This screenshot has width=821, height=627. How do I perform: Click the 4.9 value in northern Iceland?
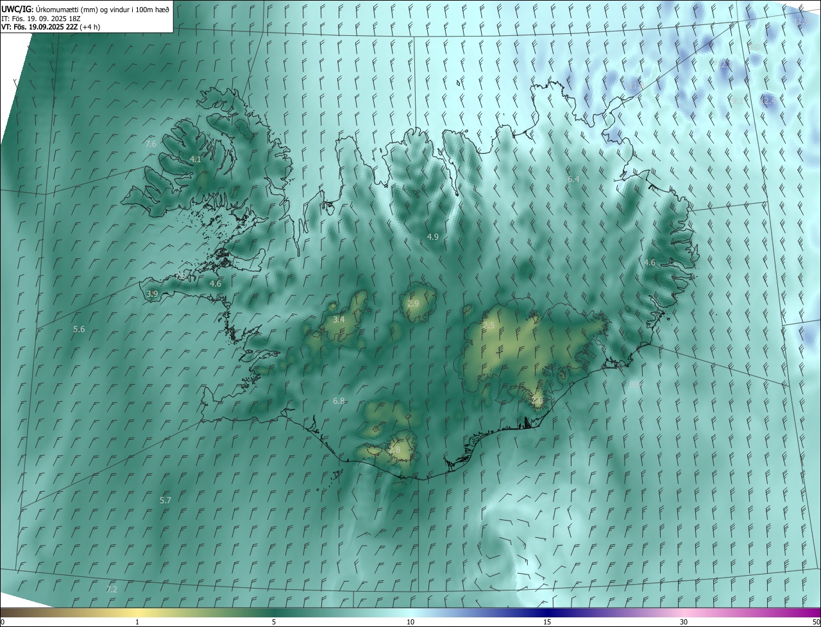(x=433, y=237)
